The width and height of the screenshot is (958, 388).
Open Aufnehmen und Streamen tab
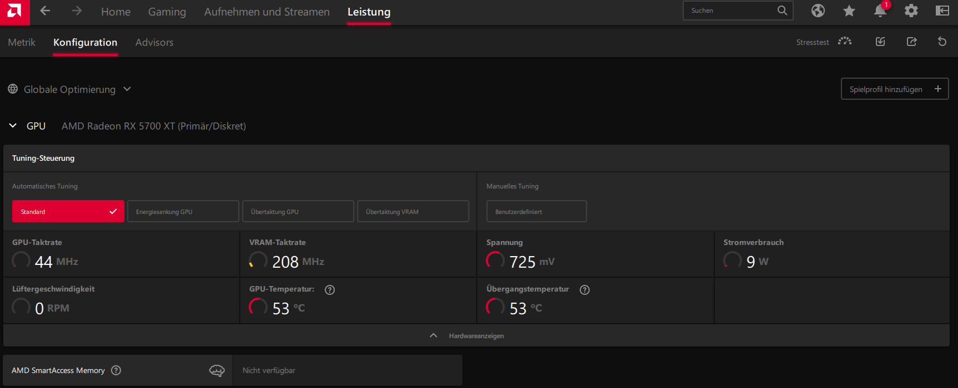[267, 12]
